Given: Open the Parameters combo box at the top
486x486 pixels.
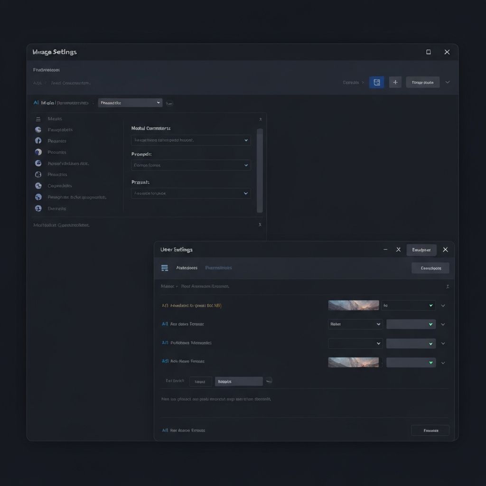Looking at the screenshot, I should [130, 103].
